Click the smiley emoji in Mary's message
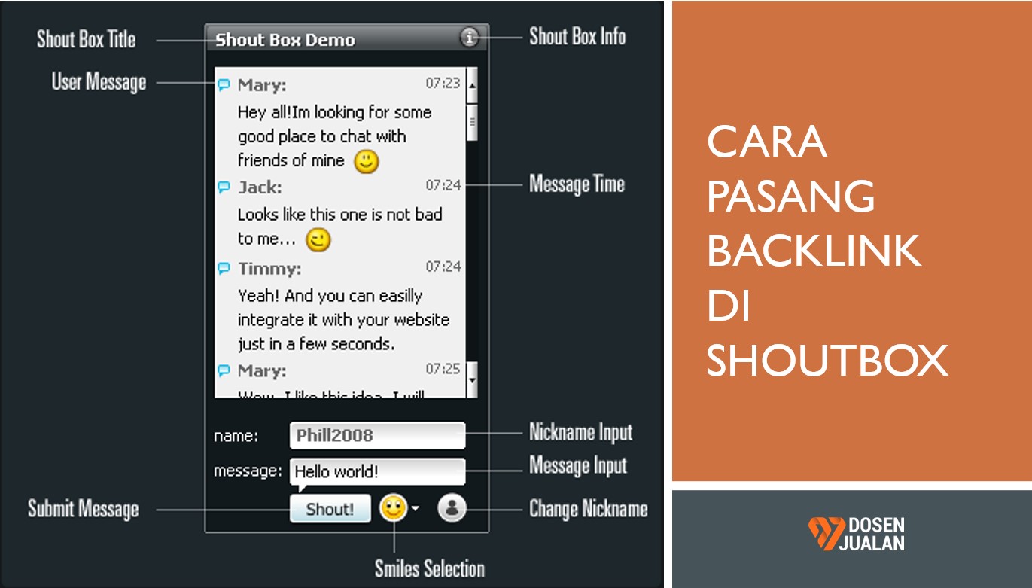 pos(367,161)
